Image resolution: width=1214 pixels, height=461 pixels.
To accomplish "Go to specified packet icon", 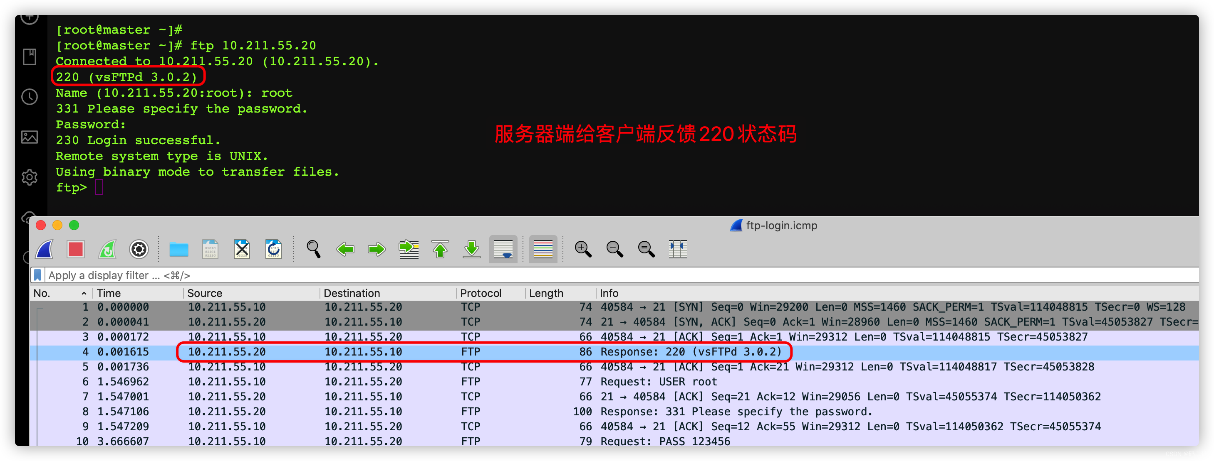I will [x=409, y=249].
